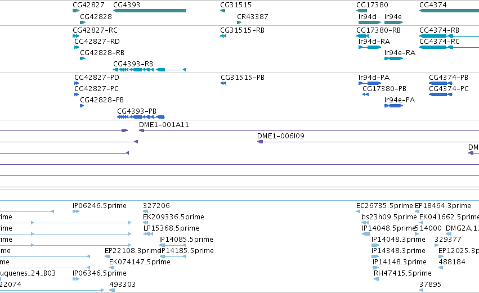The height and width of the screenshot is (293, 479).
Task: Select EST bs23h09.5prime
Action: pyautogui.click(x=389, y=217)
